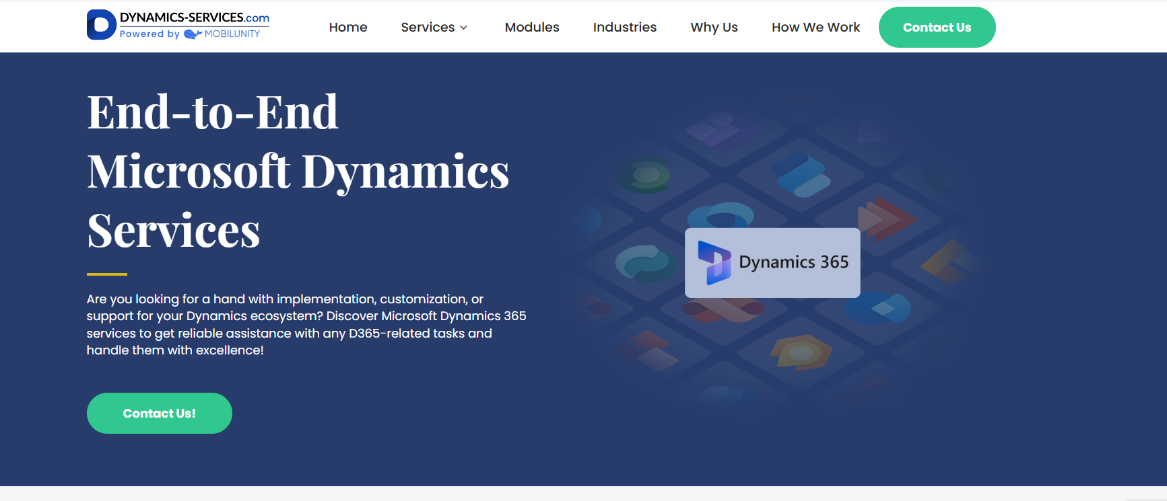The width and height of the screenshot is (1167, 501).
Task: Click the Dynamics 365 card label text
Action: coord(794,262)
